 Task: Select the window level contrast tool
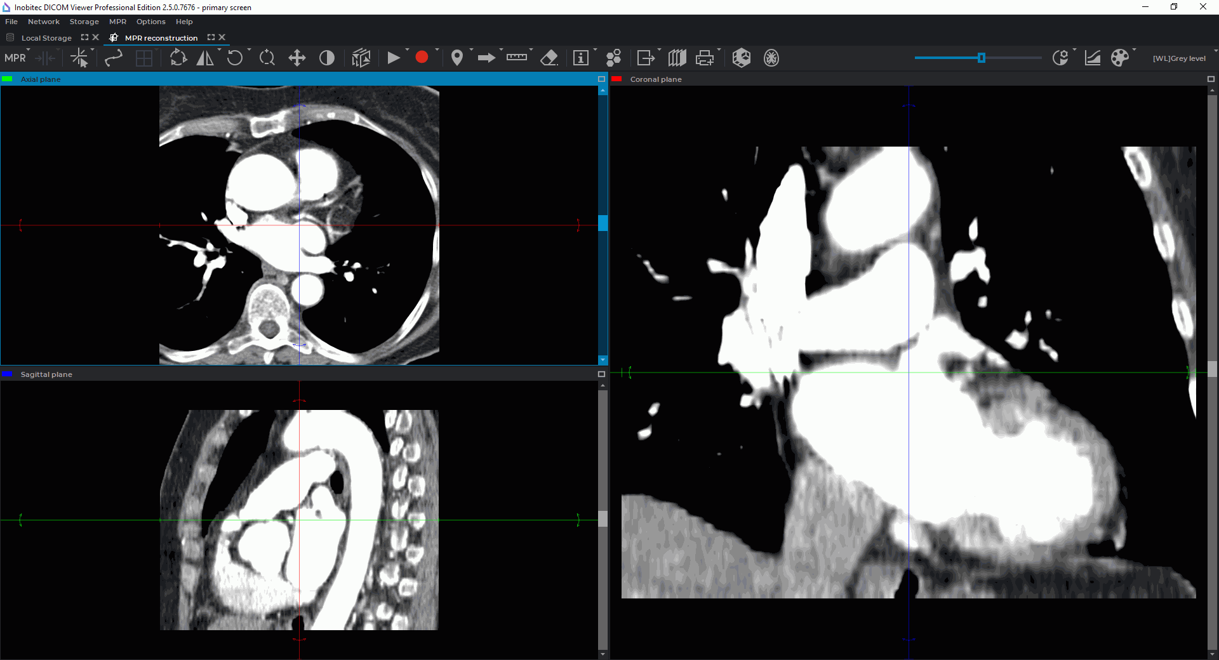pyautogui.click(x=327, y=58)
